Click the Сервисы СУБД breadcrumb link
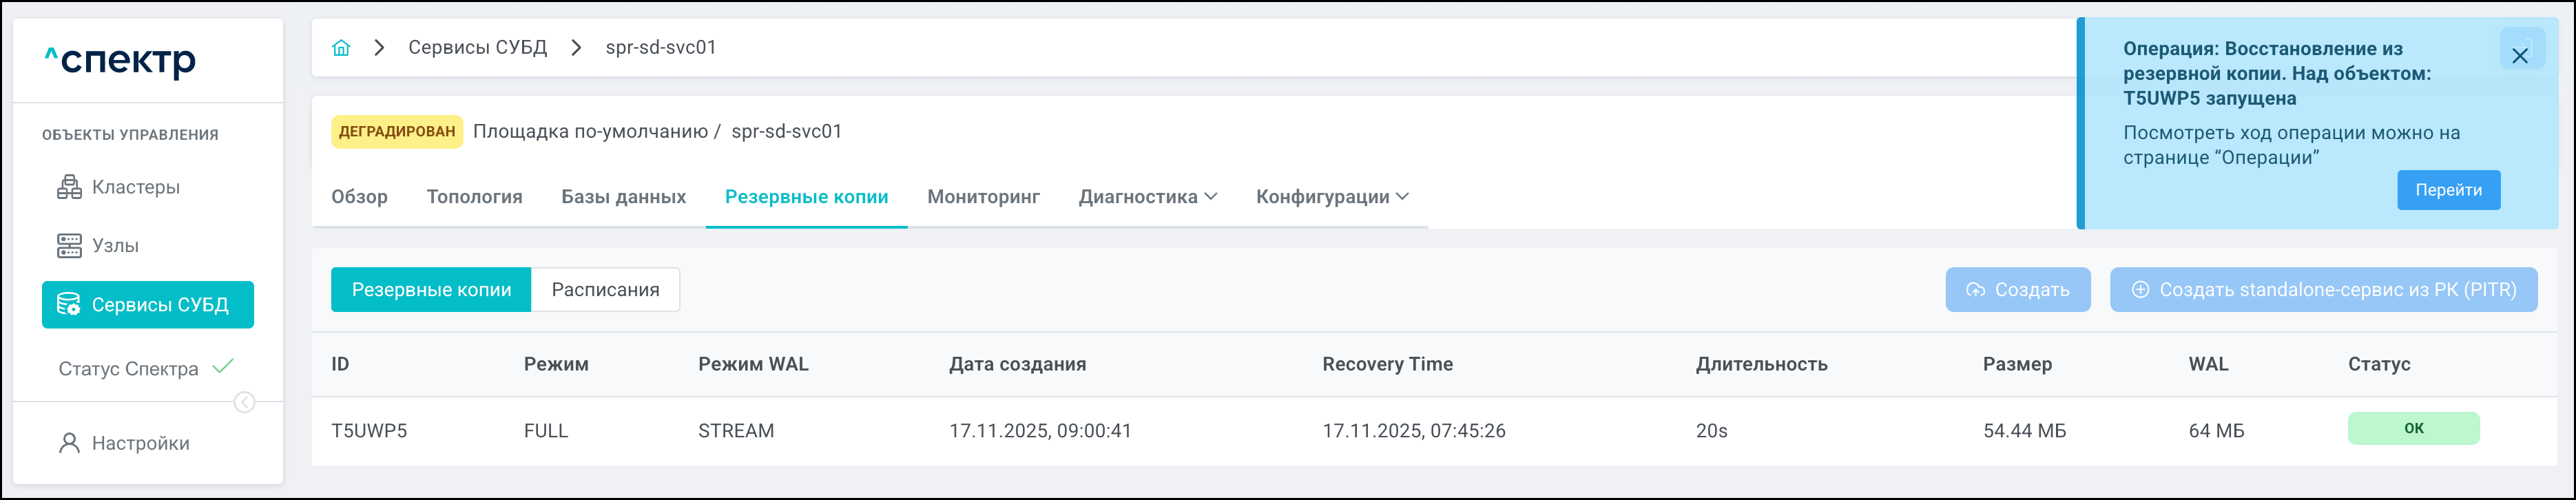 tap(477, 48)
